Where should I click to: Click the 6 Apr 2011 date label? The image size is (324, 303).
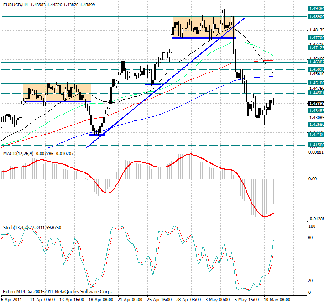[x=11, y=299]
